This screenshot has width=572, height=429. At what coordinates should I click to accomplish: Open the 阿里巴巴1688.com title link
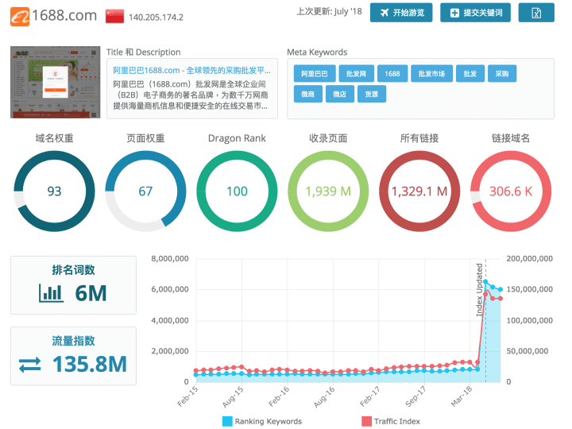pyautogui.click(x=191, y=70)
